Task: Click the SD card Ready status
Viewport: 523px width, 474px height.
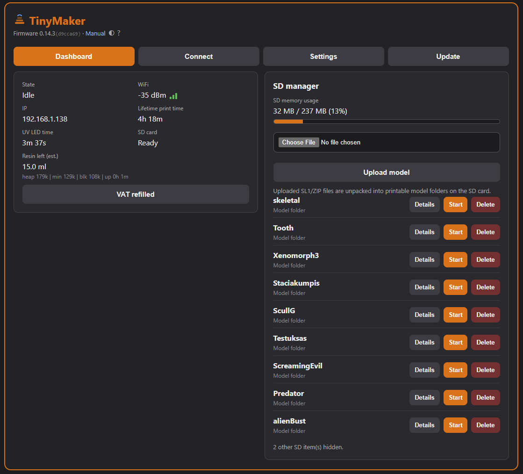Action: pyautogui.click(x=148, y=143)
